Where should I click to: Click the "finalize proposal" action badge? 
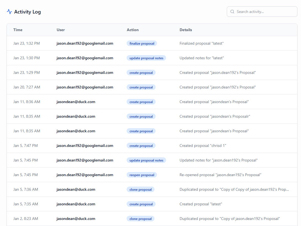click(x=142, y=44)
